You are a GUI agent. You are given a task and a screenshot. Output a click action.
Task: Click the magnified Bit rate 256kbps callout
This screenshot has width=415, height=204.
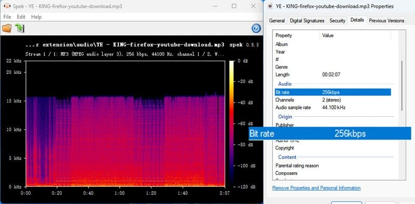pyautogui.click(x=330, y=133)
